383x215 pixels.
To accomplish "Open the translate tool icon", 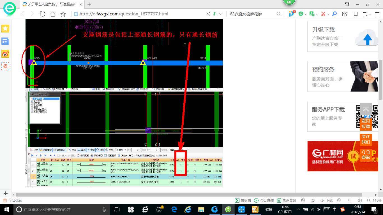I will click(x=312, y=14).
